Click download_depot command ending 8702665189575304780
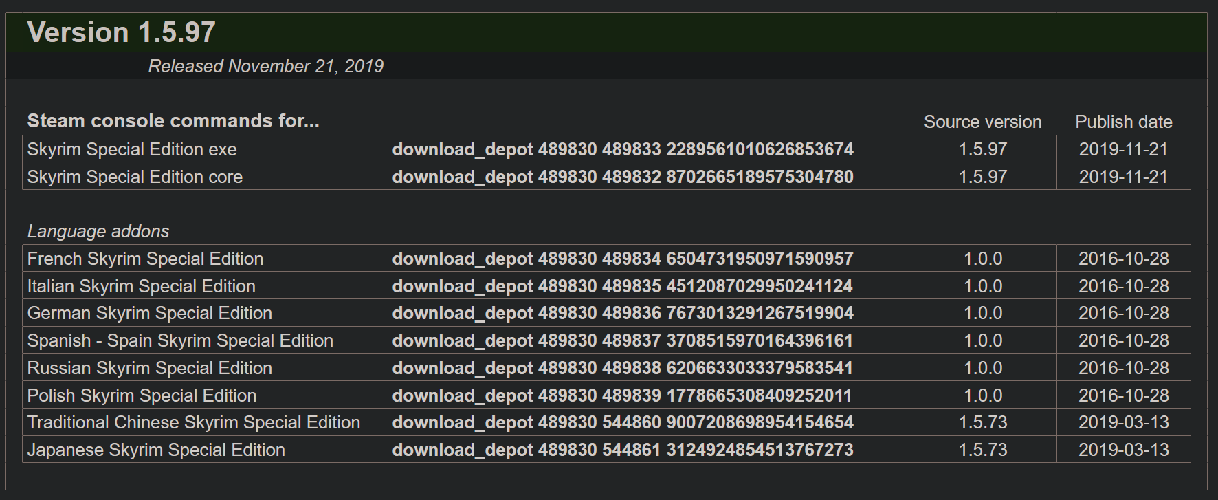Viewport: 1218px width, 500px height. point(623,177)
